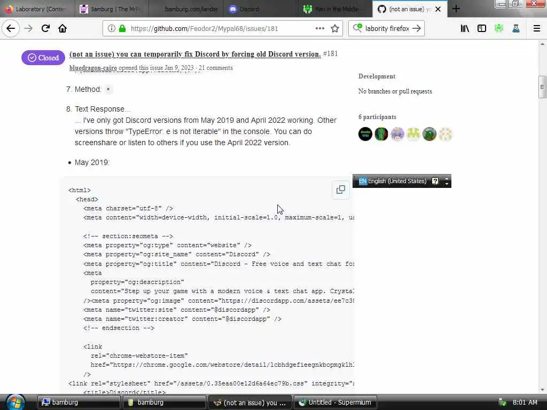Click the Closed status badge
This screenshot has height=410, width=547.
pyautogui.click(x=43, y=58)
